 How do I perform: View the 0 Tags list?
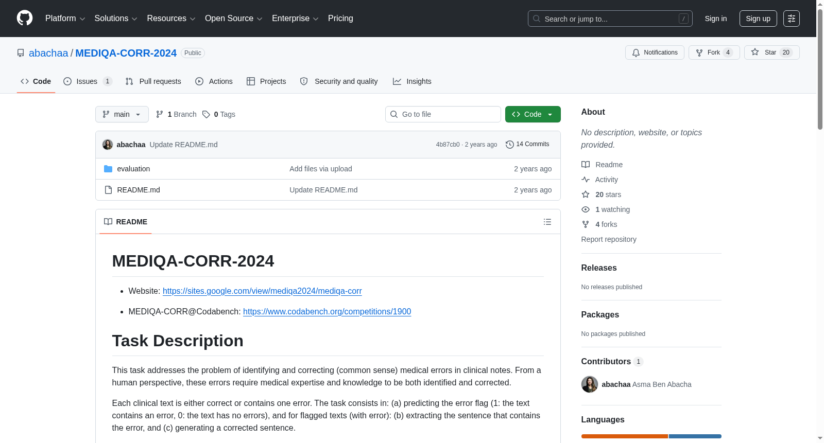pos(219,114)
